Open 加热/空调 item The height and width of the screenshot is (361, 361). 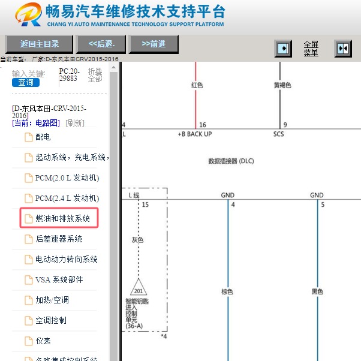52,300
